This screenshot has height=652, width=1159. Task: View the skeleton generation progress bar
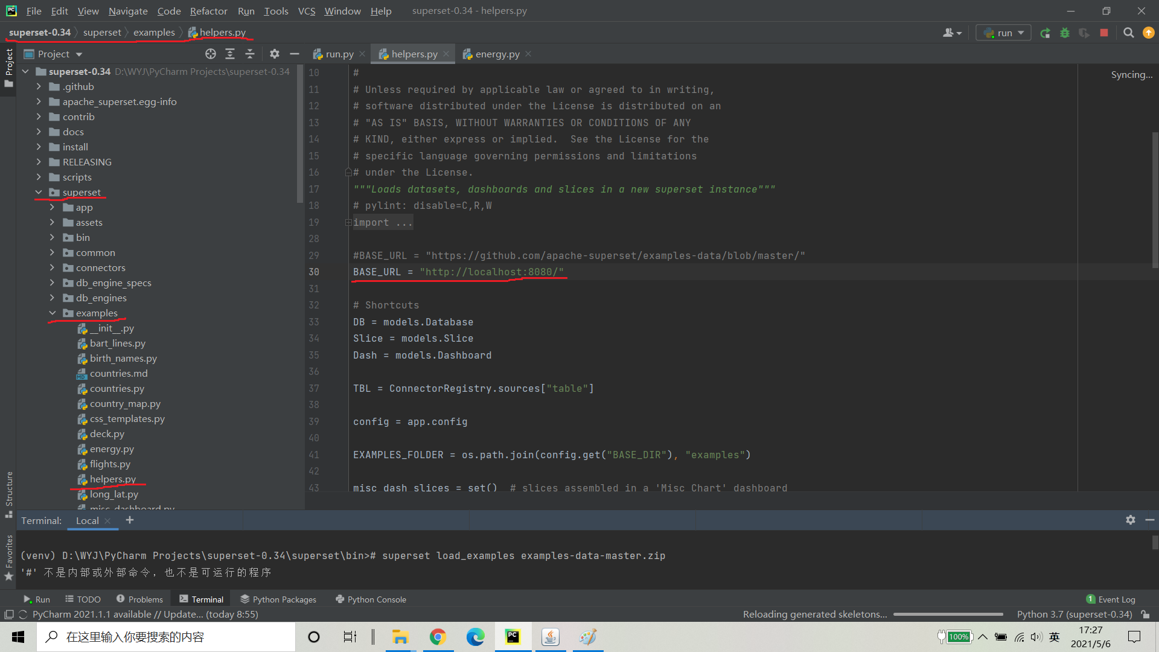948,614
